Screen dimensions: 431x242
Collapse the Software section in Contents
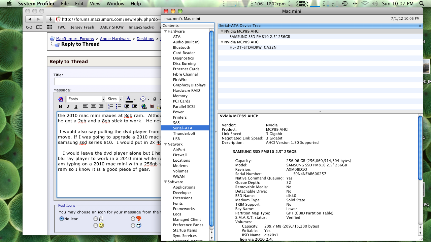coord(165,182)
